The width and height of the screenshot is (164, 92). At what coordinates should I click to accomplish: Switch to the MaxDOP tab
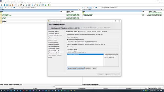(94, 32)
